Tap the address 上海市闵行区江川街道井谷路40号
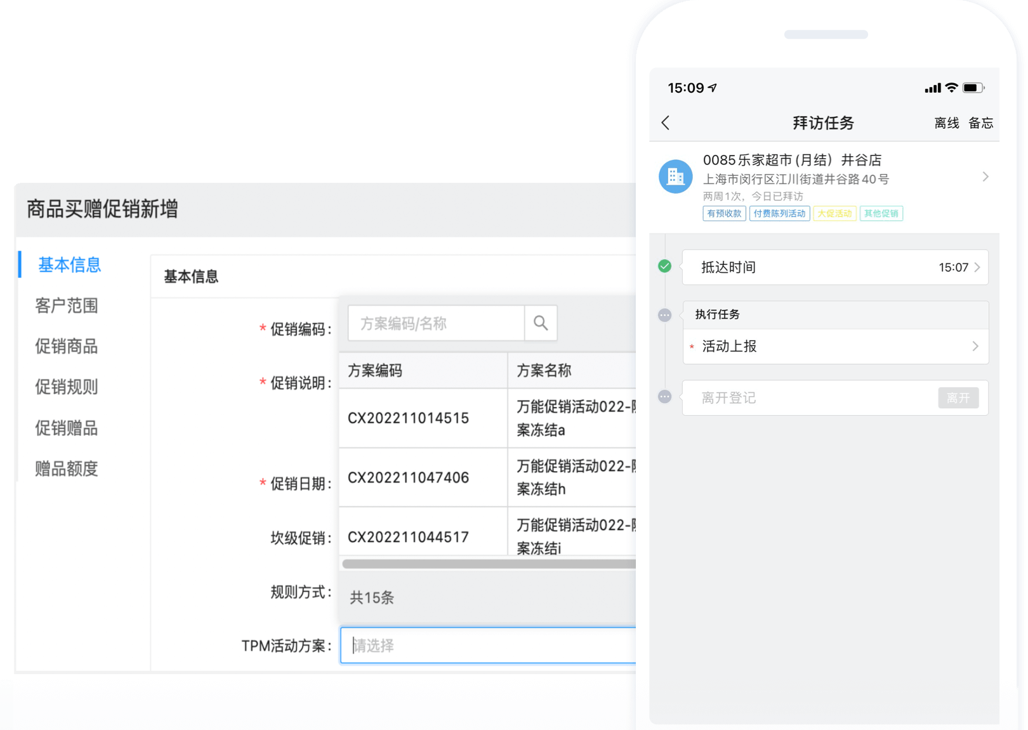 (796, 179)
